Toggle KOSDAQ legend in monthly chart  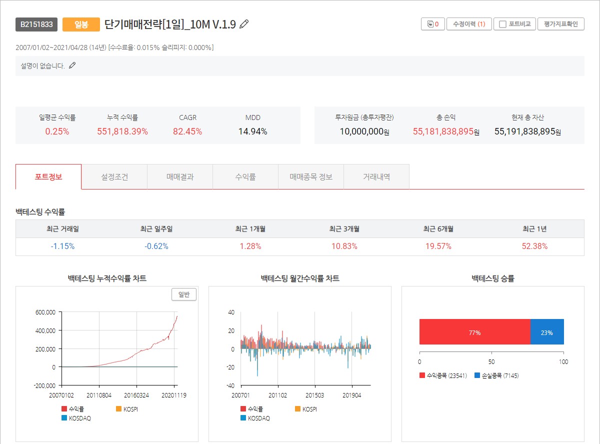tap(254, 418)
